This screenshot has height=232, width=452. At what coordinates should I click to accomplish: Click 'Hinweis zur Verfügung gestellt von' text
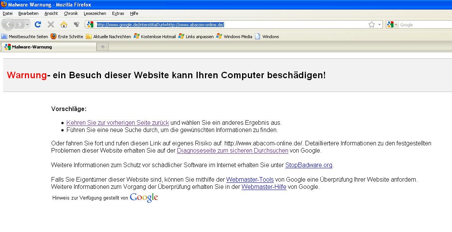point(90,198)
